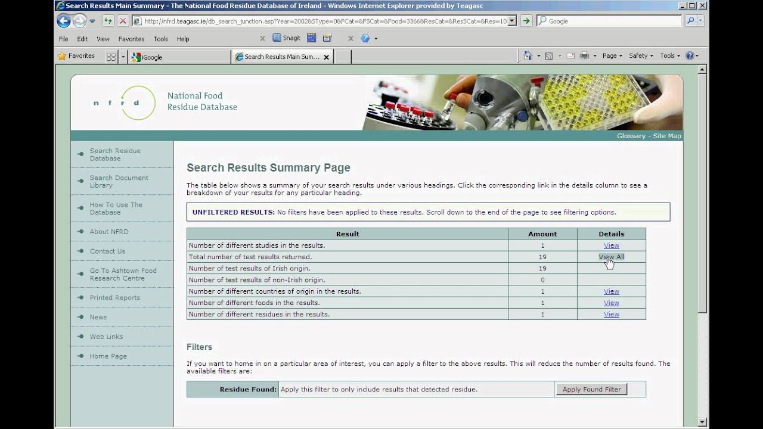
Task: Open the Contact Us sidebar link
Action: click(107, 251)
